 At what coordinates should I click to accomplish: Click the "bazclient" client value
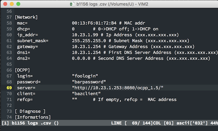(86, 94)
